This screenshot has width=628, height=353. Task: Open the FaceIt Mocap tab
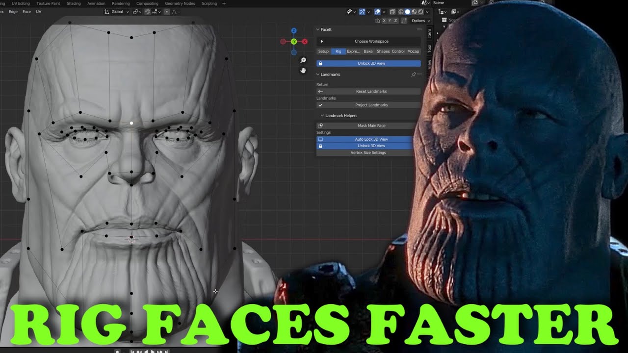[413, 51]
